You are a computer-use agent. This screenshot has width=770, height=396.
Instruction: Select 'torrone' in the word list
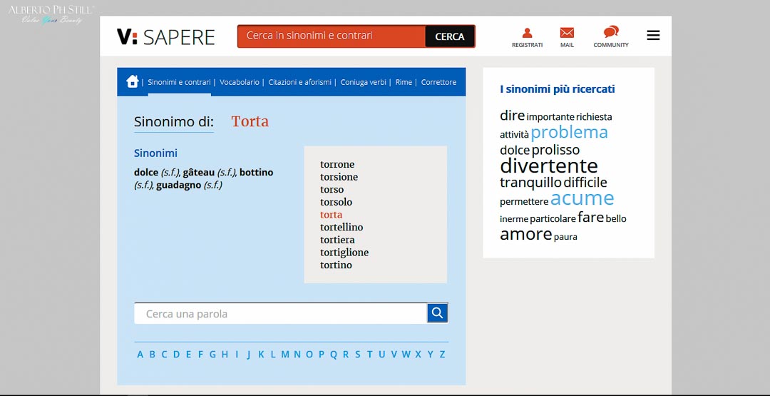point(337,165)
